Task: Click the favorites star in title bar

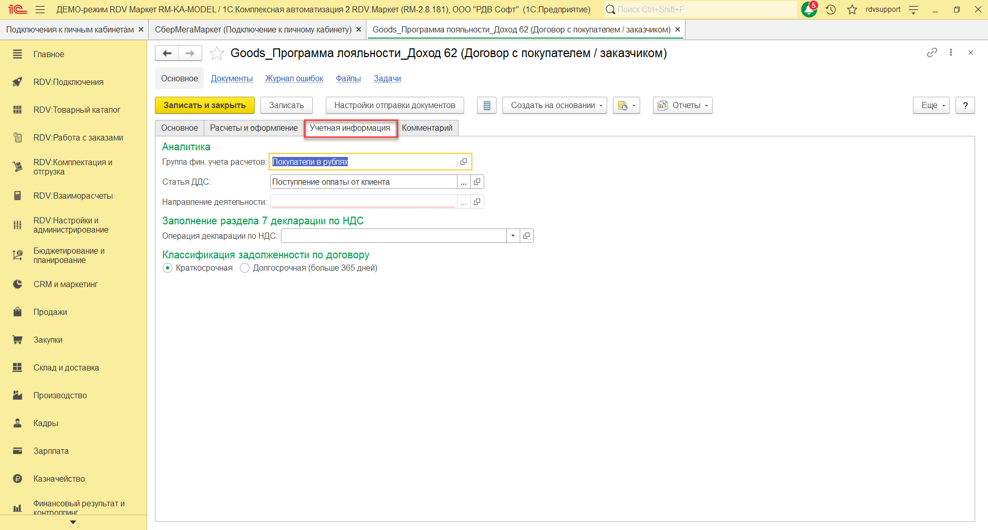Action: click(x=852, y=10)
